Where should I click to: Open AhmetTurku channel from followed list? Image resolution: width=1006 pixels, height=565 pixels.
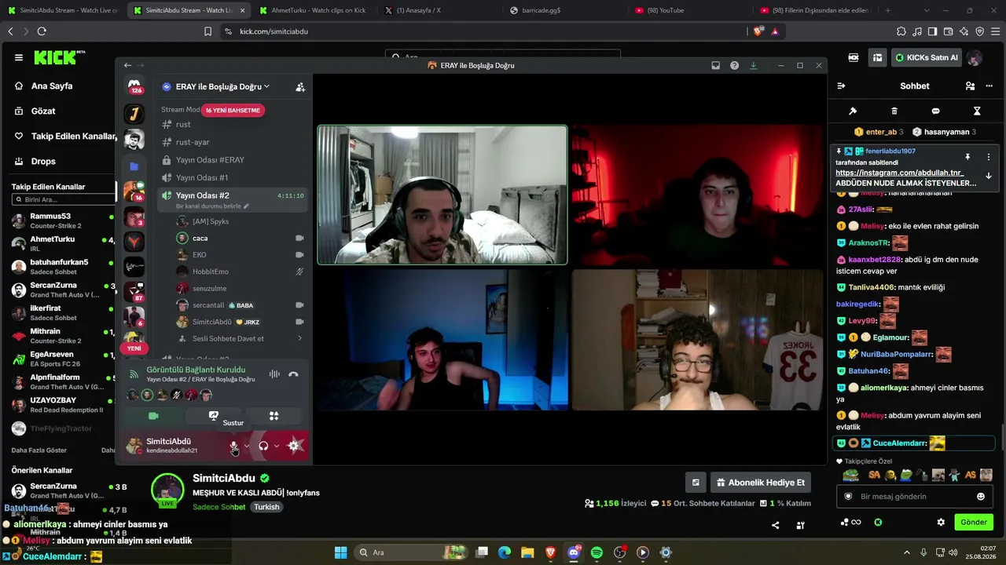coord(63,243)
